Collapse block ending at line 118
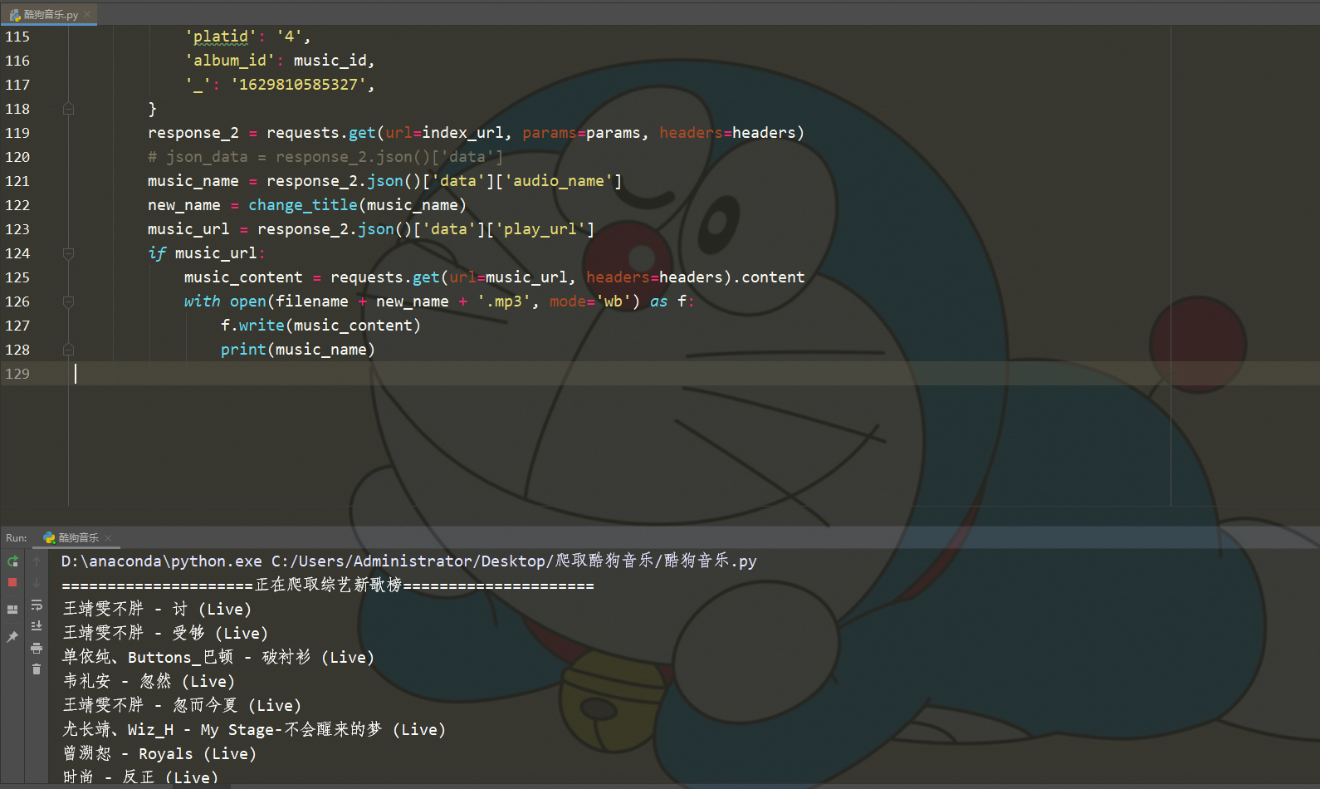This screenshot has height=789, width=1320. 68,109
